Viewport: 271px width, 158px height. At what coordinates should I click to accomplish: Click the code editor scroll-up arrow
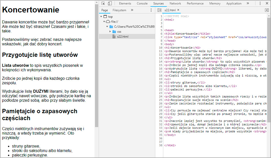[269, 16]
